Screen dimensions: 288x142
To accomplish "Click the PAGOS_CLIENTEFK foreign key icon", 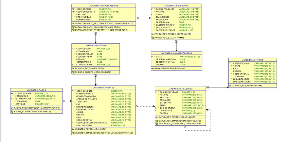I will tap(12, 111).
